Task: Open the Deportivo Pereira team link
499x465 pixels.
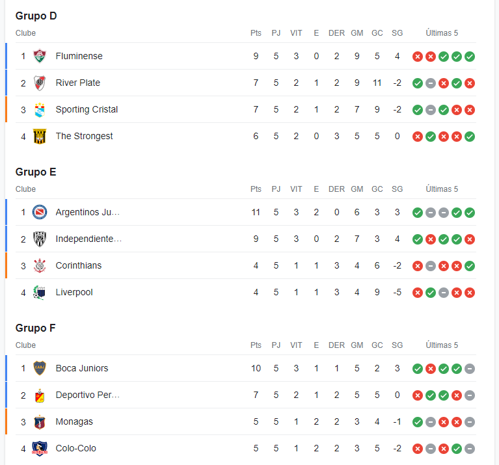Action: pyautogui.click(x=88, y=395)
